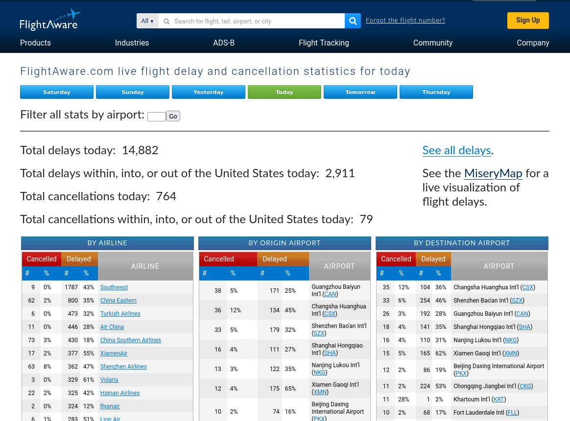The height and width of the screenshot is (421, 570).
Task: Click the BY AIRLINE table header
Action: coord(107,243)
